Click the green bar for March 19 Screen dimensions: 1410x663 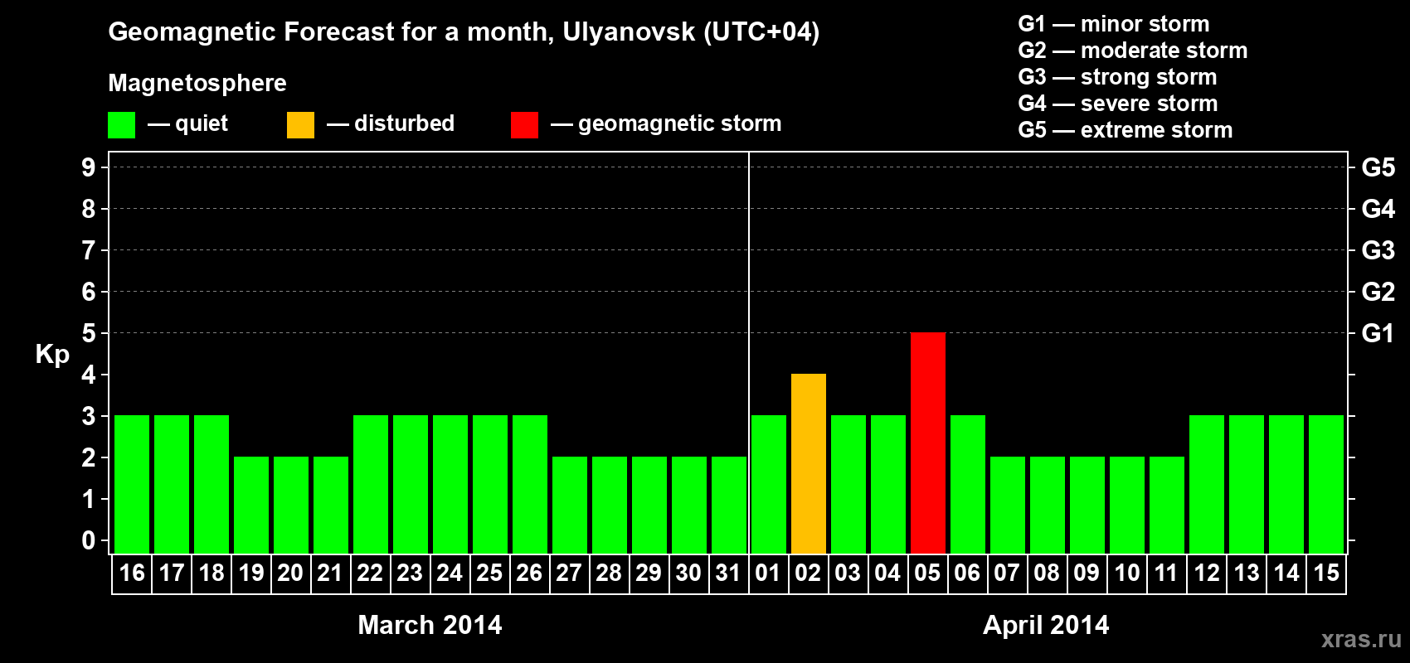[x=251, y=505]
